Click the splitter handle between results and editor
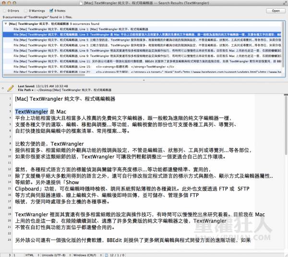The width and height of the screenshot is (288, 257). (x=144, y=80)
